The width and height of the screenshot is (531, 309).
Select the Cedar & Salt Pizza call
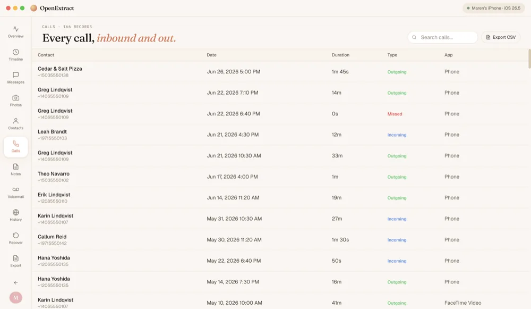point(280,72)
